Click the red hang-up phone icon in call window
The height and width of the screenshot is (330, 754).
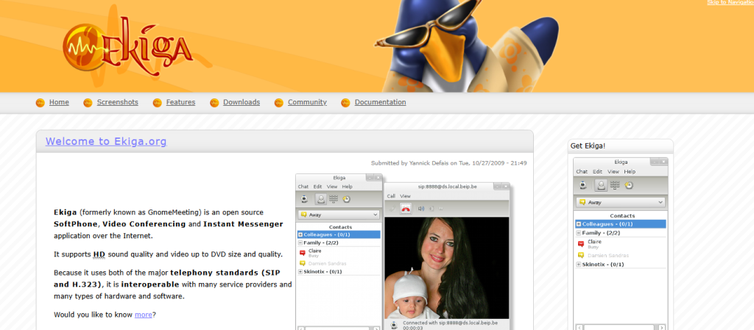click(x=405, y=208)
